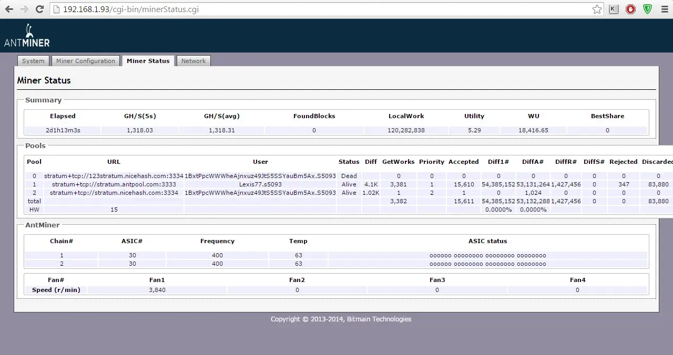Click the Fan1 speed value 3,840
673x355 pixels.
point(157,290)
